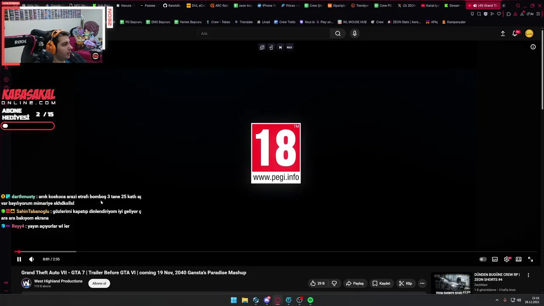Open more actions next to Klip
The height and width of the screenshot is (306, 544).
point(422,283)
